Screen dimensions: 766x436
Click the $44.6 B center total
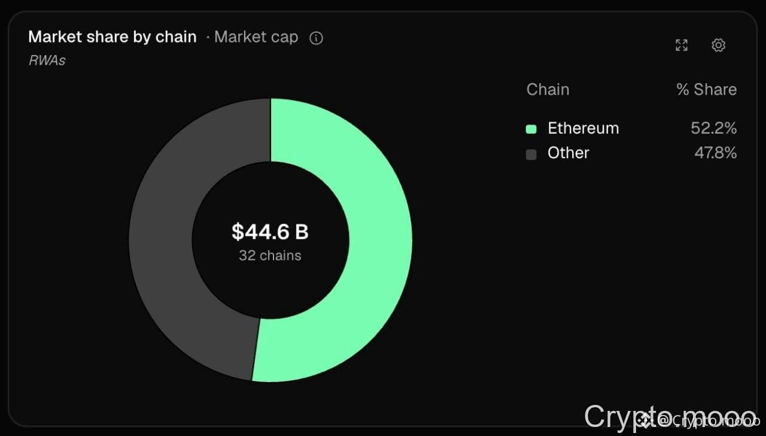pyautogui.click(x=270, y=232)
